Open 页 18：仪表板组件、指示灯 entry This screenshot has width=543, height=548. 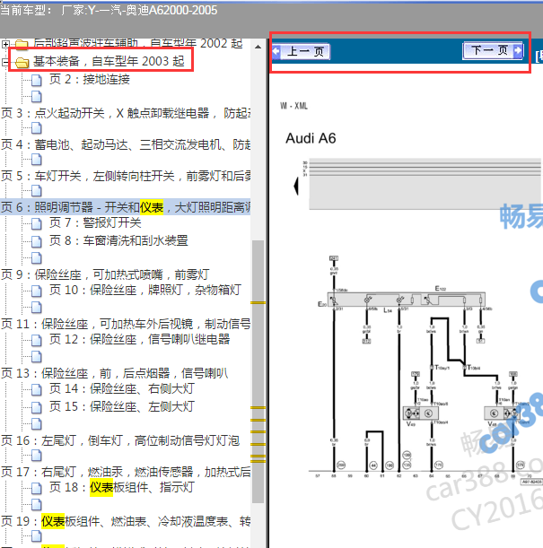(122, 487)
